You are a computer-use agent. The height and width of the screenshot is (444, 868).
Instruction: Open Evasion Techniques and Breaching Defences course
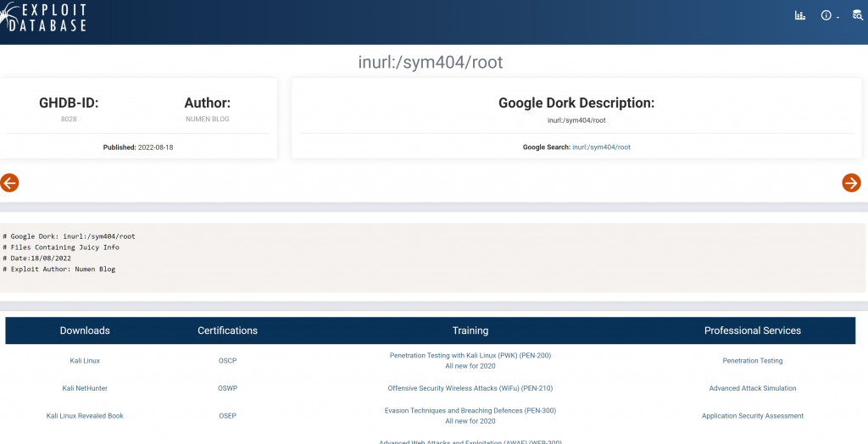pos(470,416)
